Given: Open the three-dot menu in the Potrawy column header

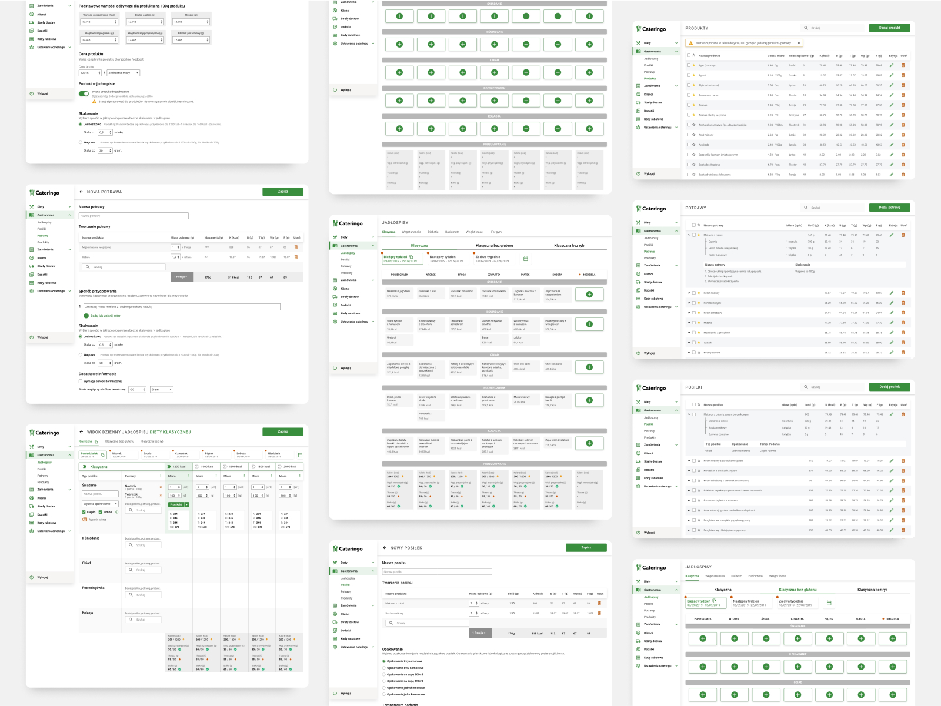Looking at the screenshot, I should point(161,476).
